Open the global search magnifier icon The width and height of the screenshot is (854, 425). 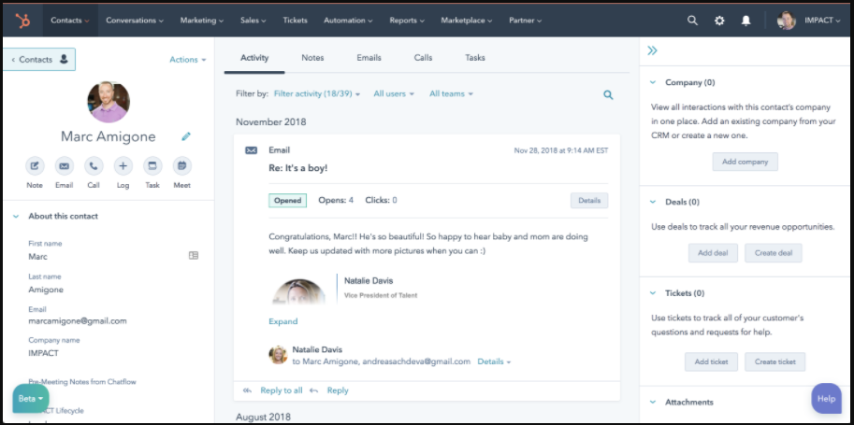pos(692,21)
